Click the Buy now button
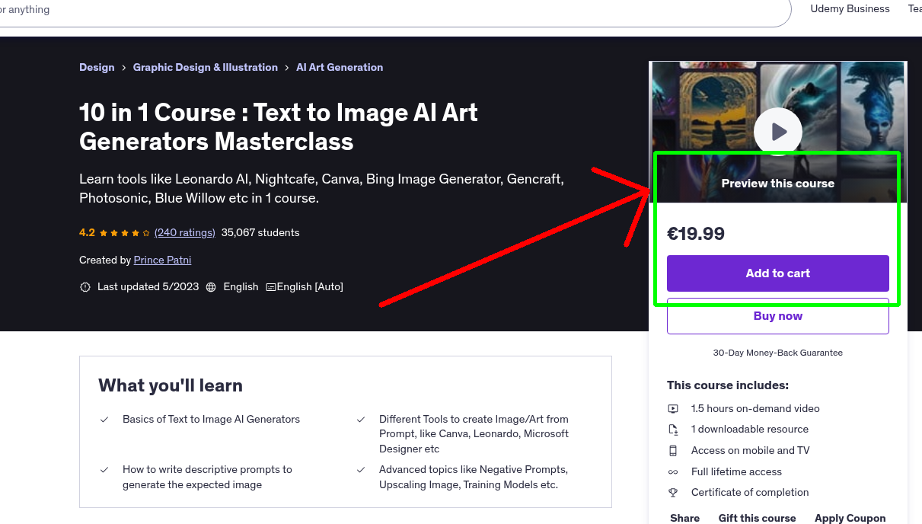 (777, 315)
